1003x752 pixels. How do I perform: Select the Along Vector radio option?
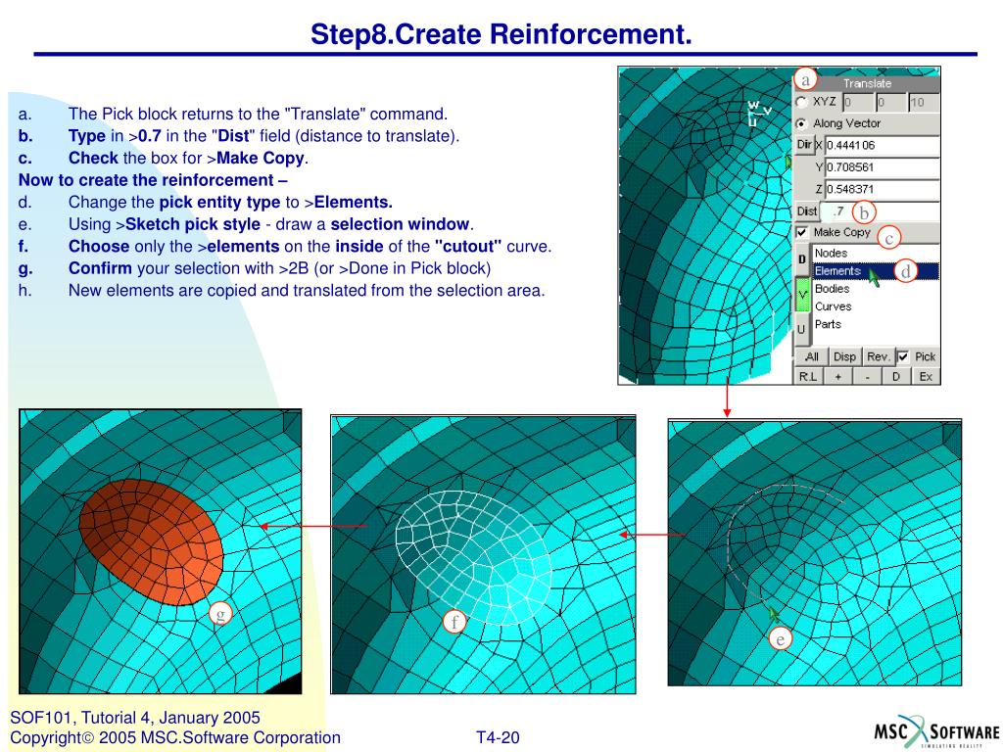801,123
